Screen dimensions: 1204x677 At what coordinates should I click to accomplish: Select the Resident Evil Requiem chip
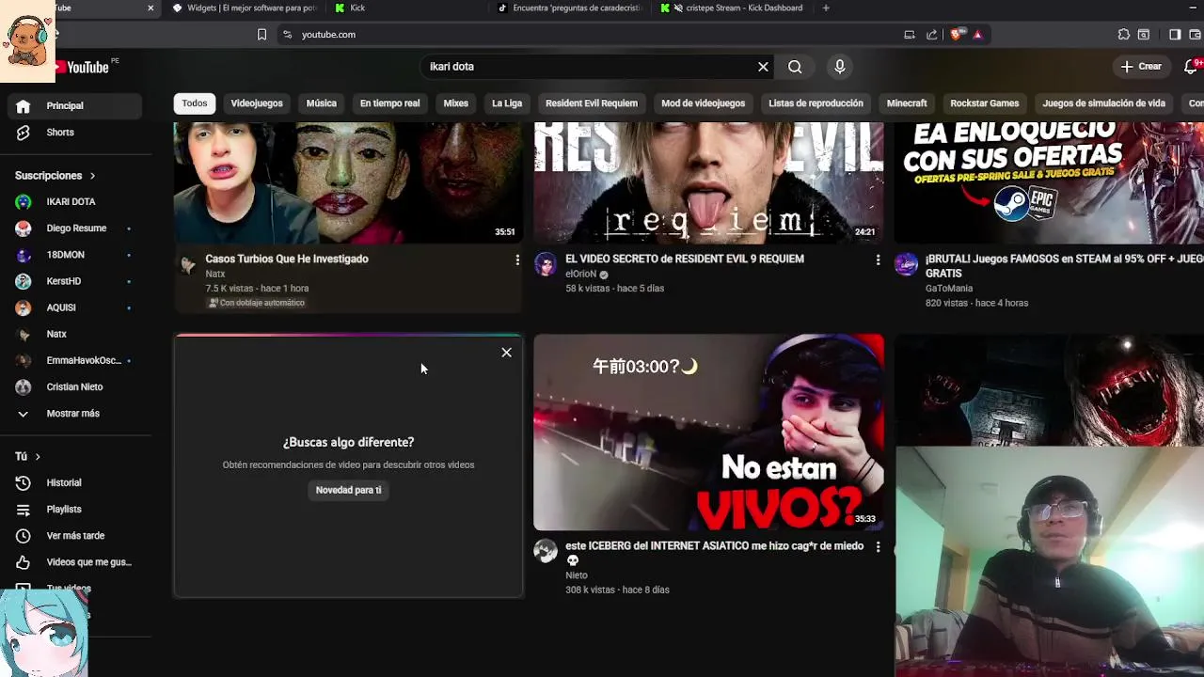pos(592,103)
